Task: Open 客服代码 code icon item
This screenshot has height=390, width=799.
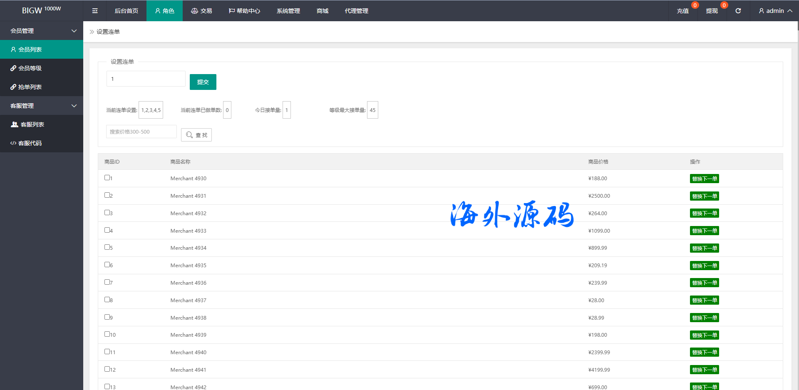Action: point(13,143)
